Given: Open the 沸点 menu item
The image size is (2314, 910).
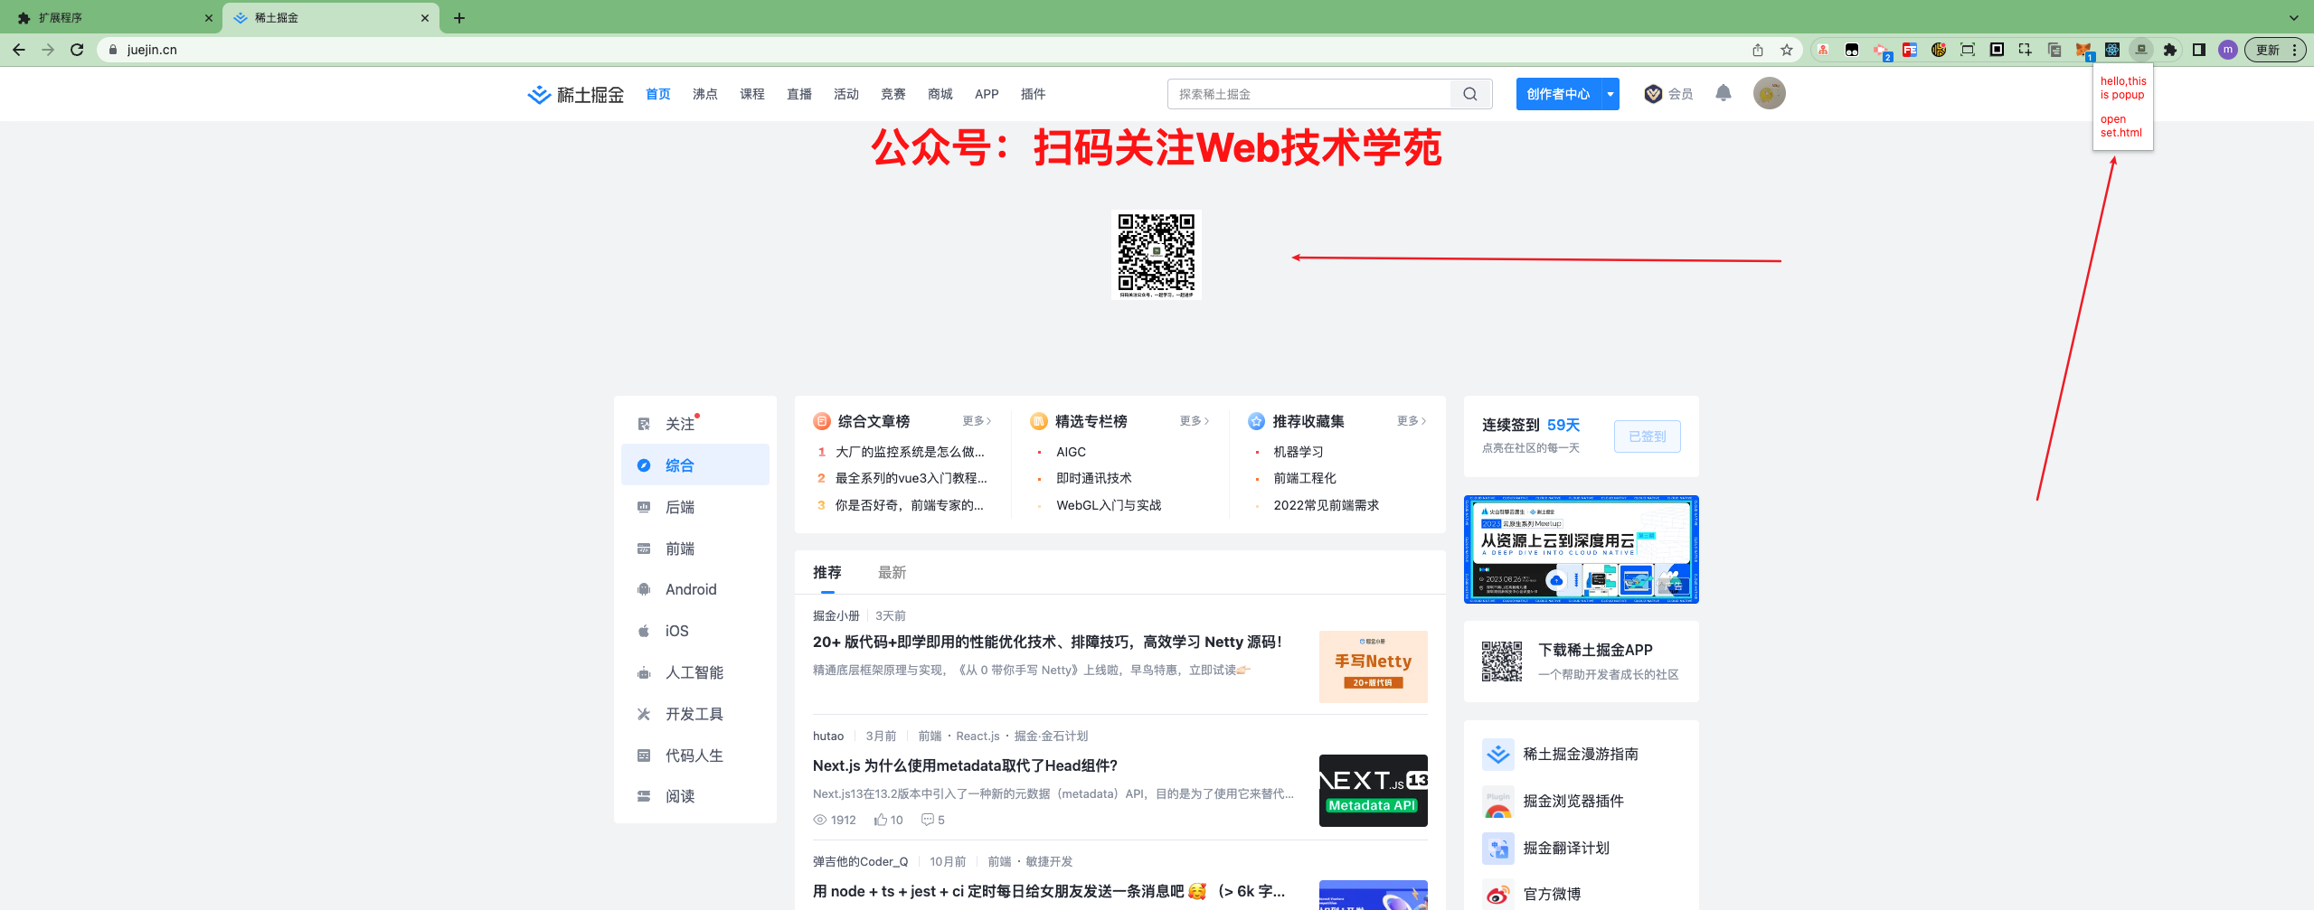Looking at the screenshot, I should 704,93.
